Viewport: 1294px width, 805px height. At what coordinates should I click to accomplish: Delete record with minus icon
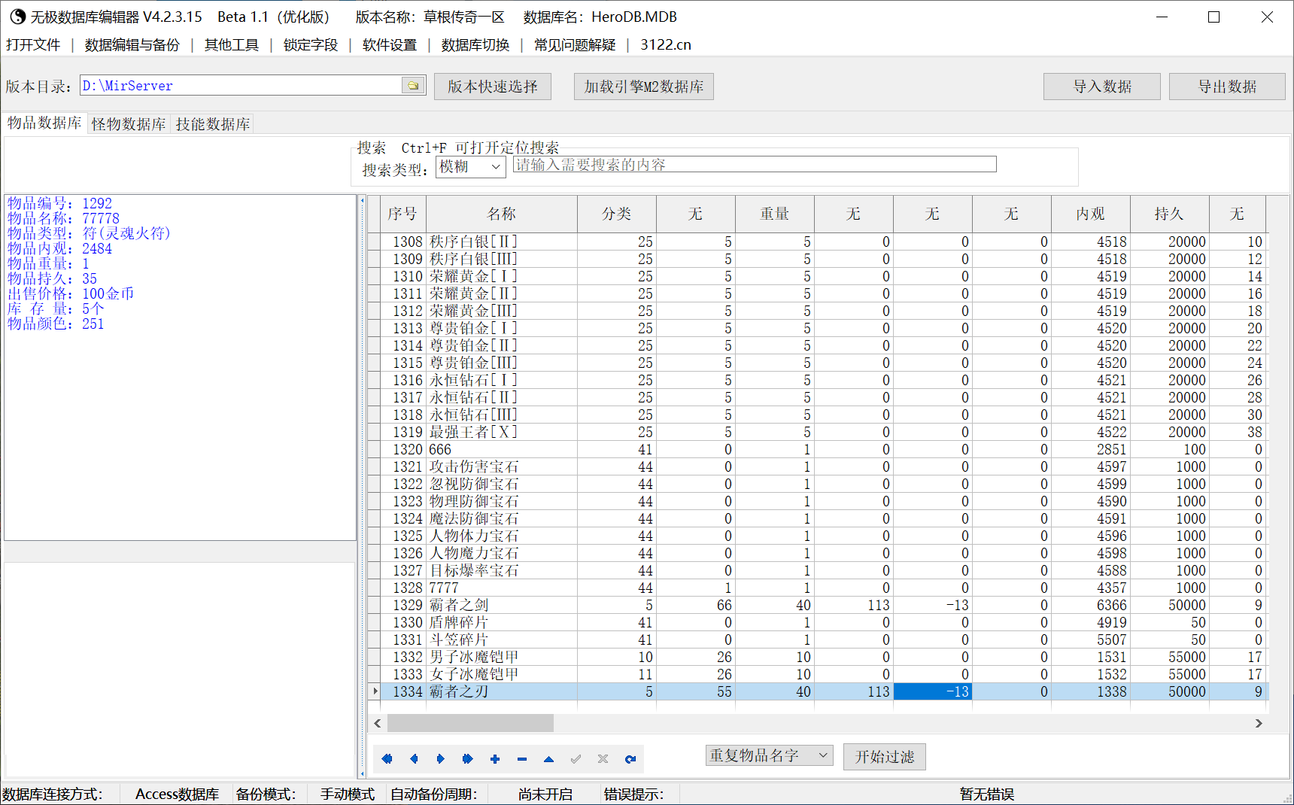click(522, 758)
